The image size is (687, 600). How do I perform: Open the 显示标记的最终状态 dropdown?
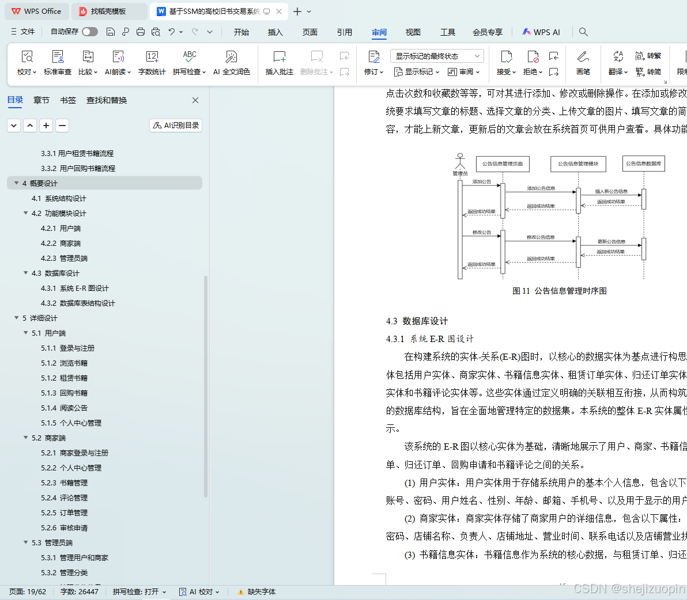pos(437,56)
